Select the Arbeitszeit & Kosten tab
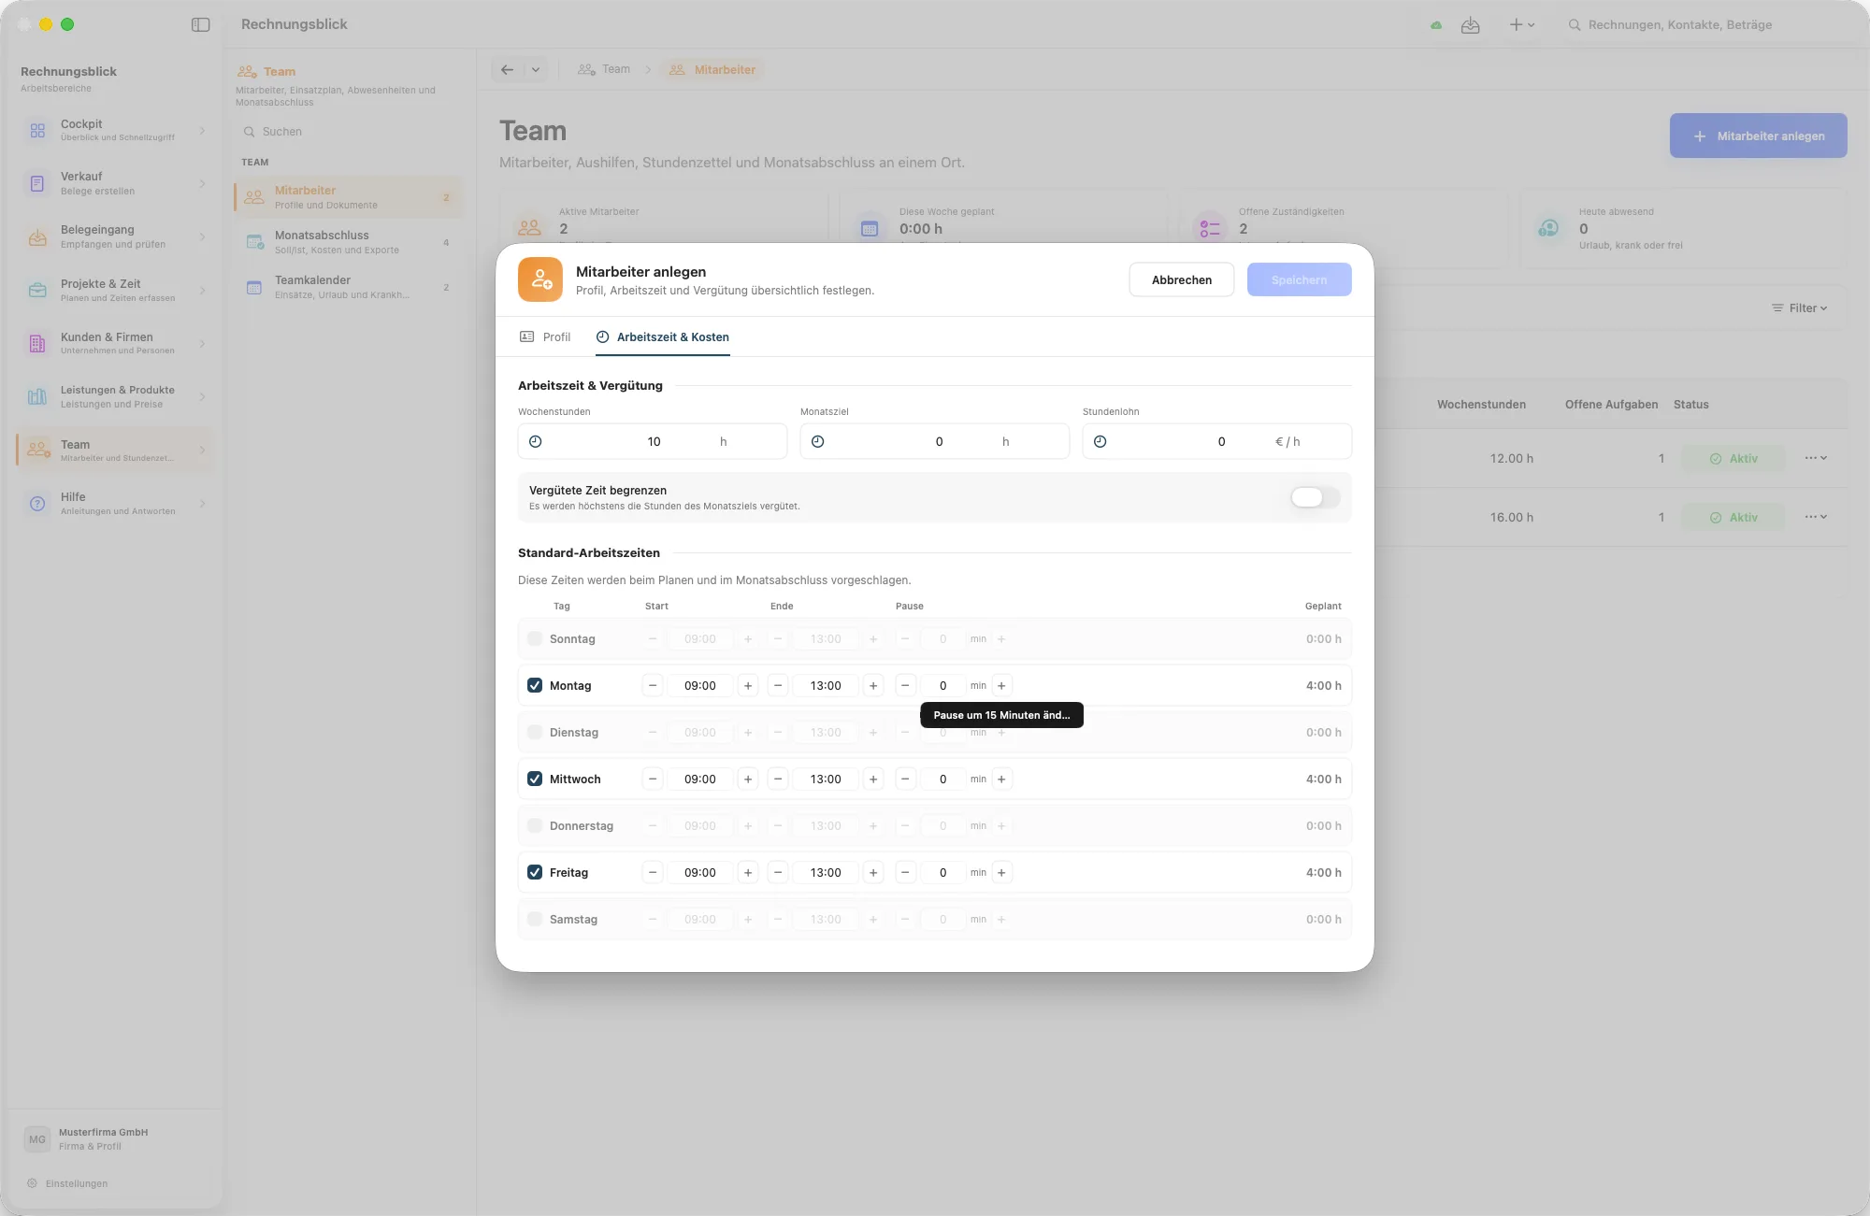The width and height of the screenshot is (1870, 1216). (x=663, y=336)
